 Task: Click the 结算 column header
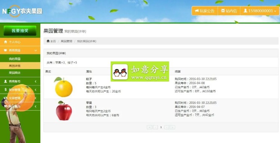click(x=178, y=71)
